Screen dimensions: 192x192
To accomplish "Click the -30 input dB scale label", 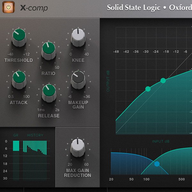I will [x=146, y=52].
